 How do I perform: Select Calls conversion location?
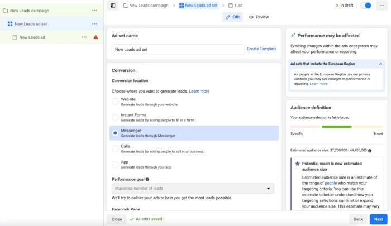click(115, 149)
